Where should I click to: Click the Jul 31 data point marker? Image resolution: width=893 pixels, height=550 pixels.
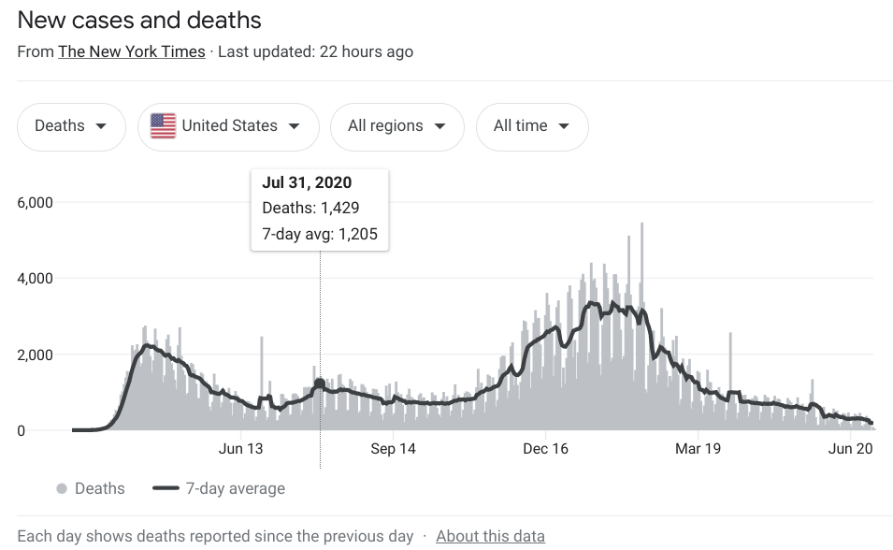320,384
